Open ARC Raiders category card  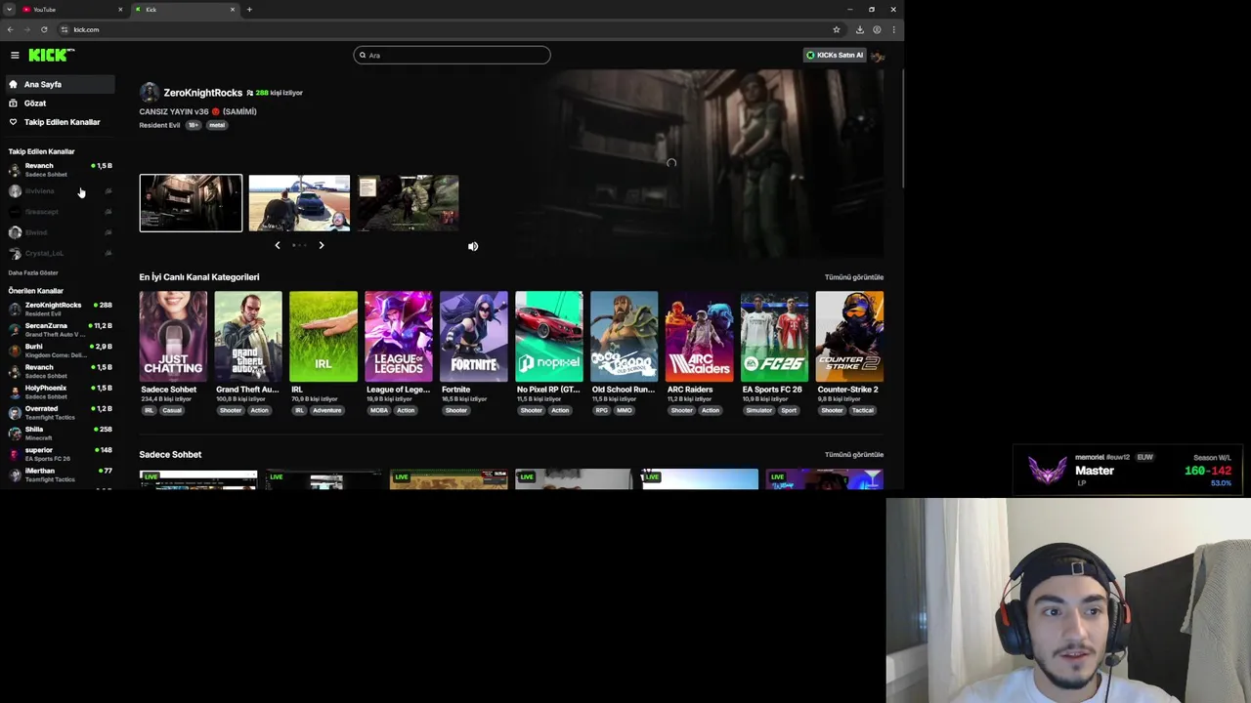pos(700,336)
